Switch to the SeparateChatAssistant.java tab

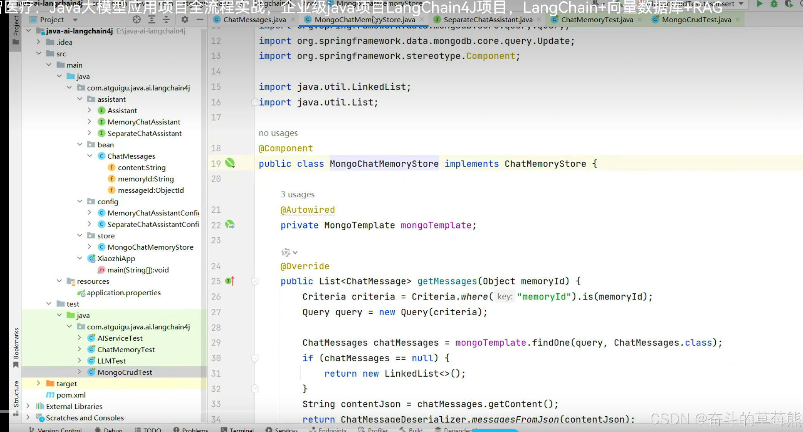tap(487, 20)
